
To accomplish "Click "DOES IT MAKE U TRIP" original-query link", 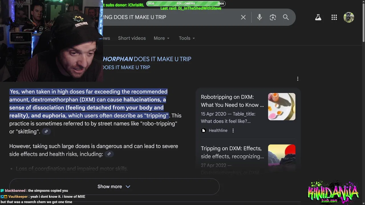I will [x=126, y=67].
